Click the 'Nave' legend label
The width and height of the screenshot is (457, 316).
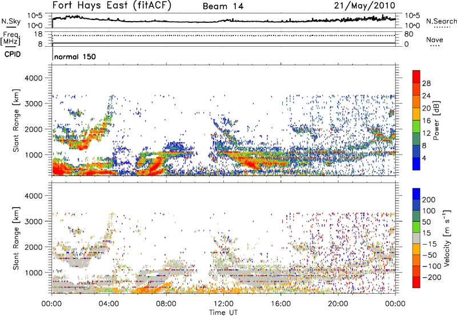coord(435,39)
